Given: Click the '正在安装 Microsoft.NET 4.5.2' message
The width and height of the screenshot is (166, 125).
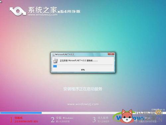Looking at the screenshot, I should [79, 61].
